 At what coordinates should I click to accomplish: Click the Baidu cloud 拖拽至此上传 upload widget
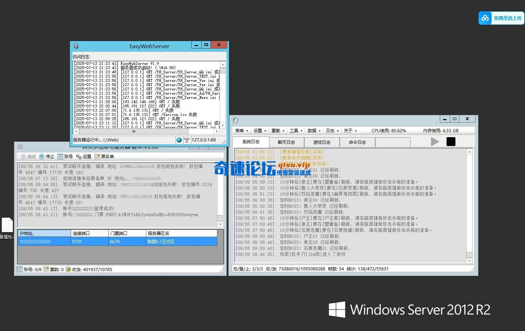(x=501, y=18)
